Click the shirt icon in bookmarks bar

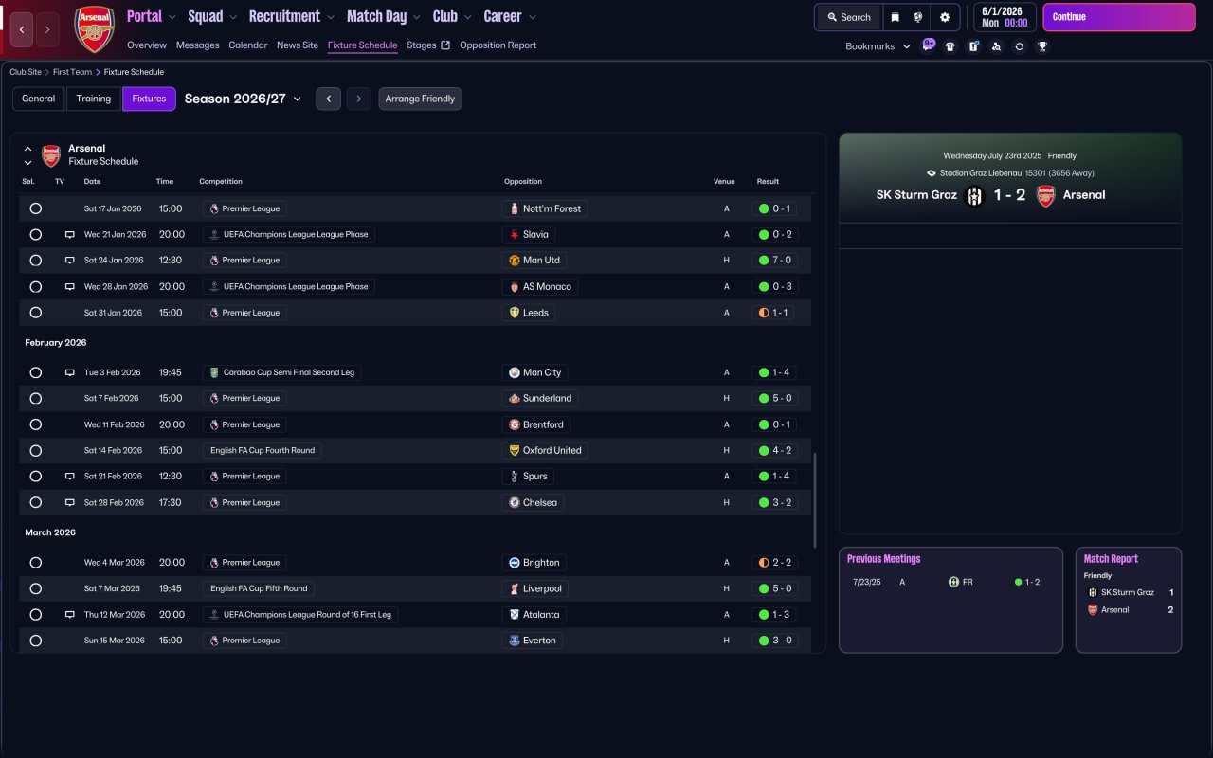[950, 46]
